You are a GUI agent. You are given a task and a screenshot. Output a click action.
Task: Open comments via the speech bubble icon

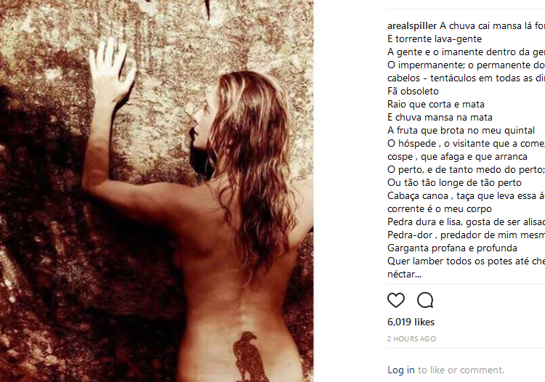pyautogui.click(x=425, y=300)
